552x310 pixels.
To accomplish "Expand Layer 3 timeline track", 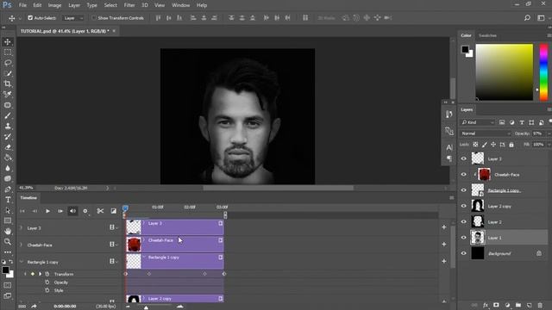I will pos(21,228).
